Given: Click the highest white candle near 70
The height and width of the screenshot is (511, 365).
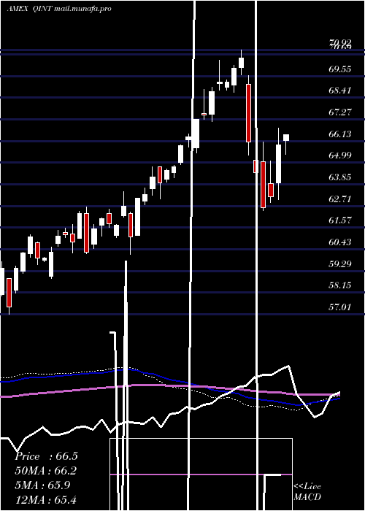Looking at the screenshot, I should pyautogui.click(x=241, y=62).
